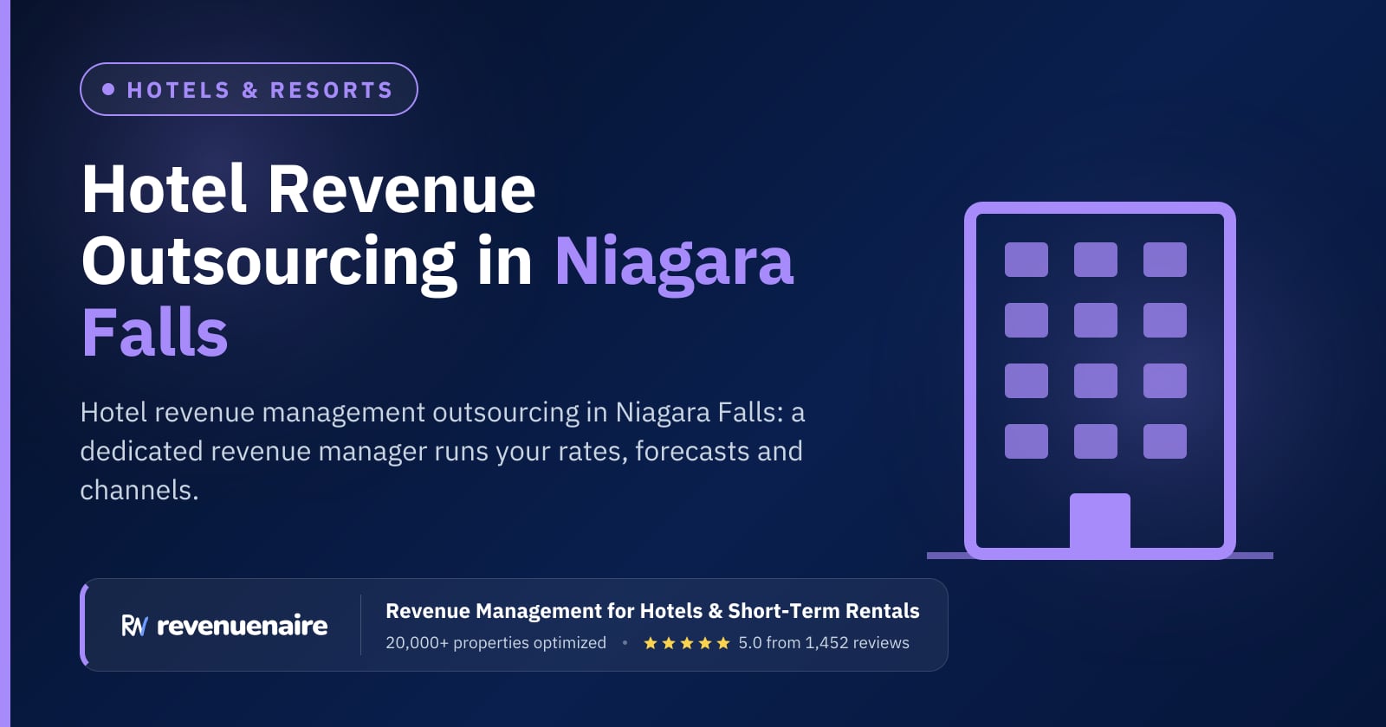Click the Hotels & Resorts category badge
The image size is (1386, 727).
tap(249, 89)
